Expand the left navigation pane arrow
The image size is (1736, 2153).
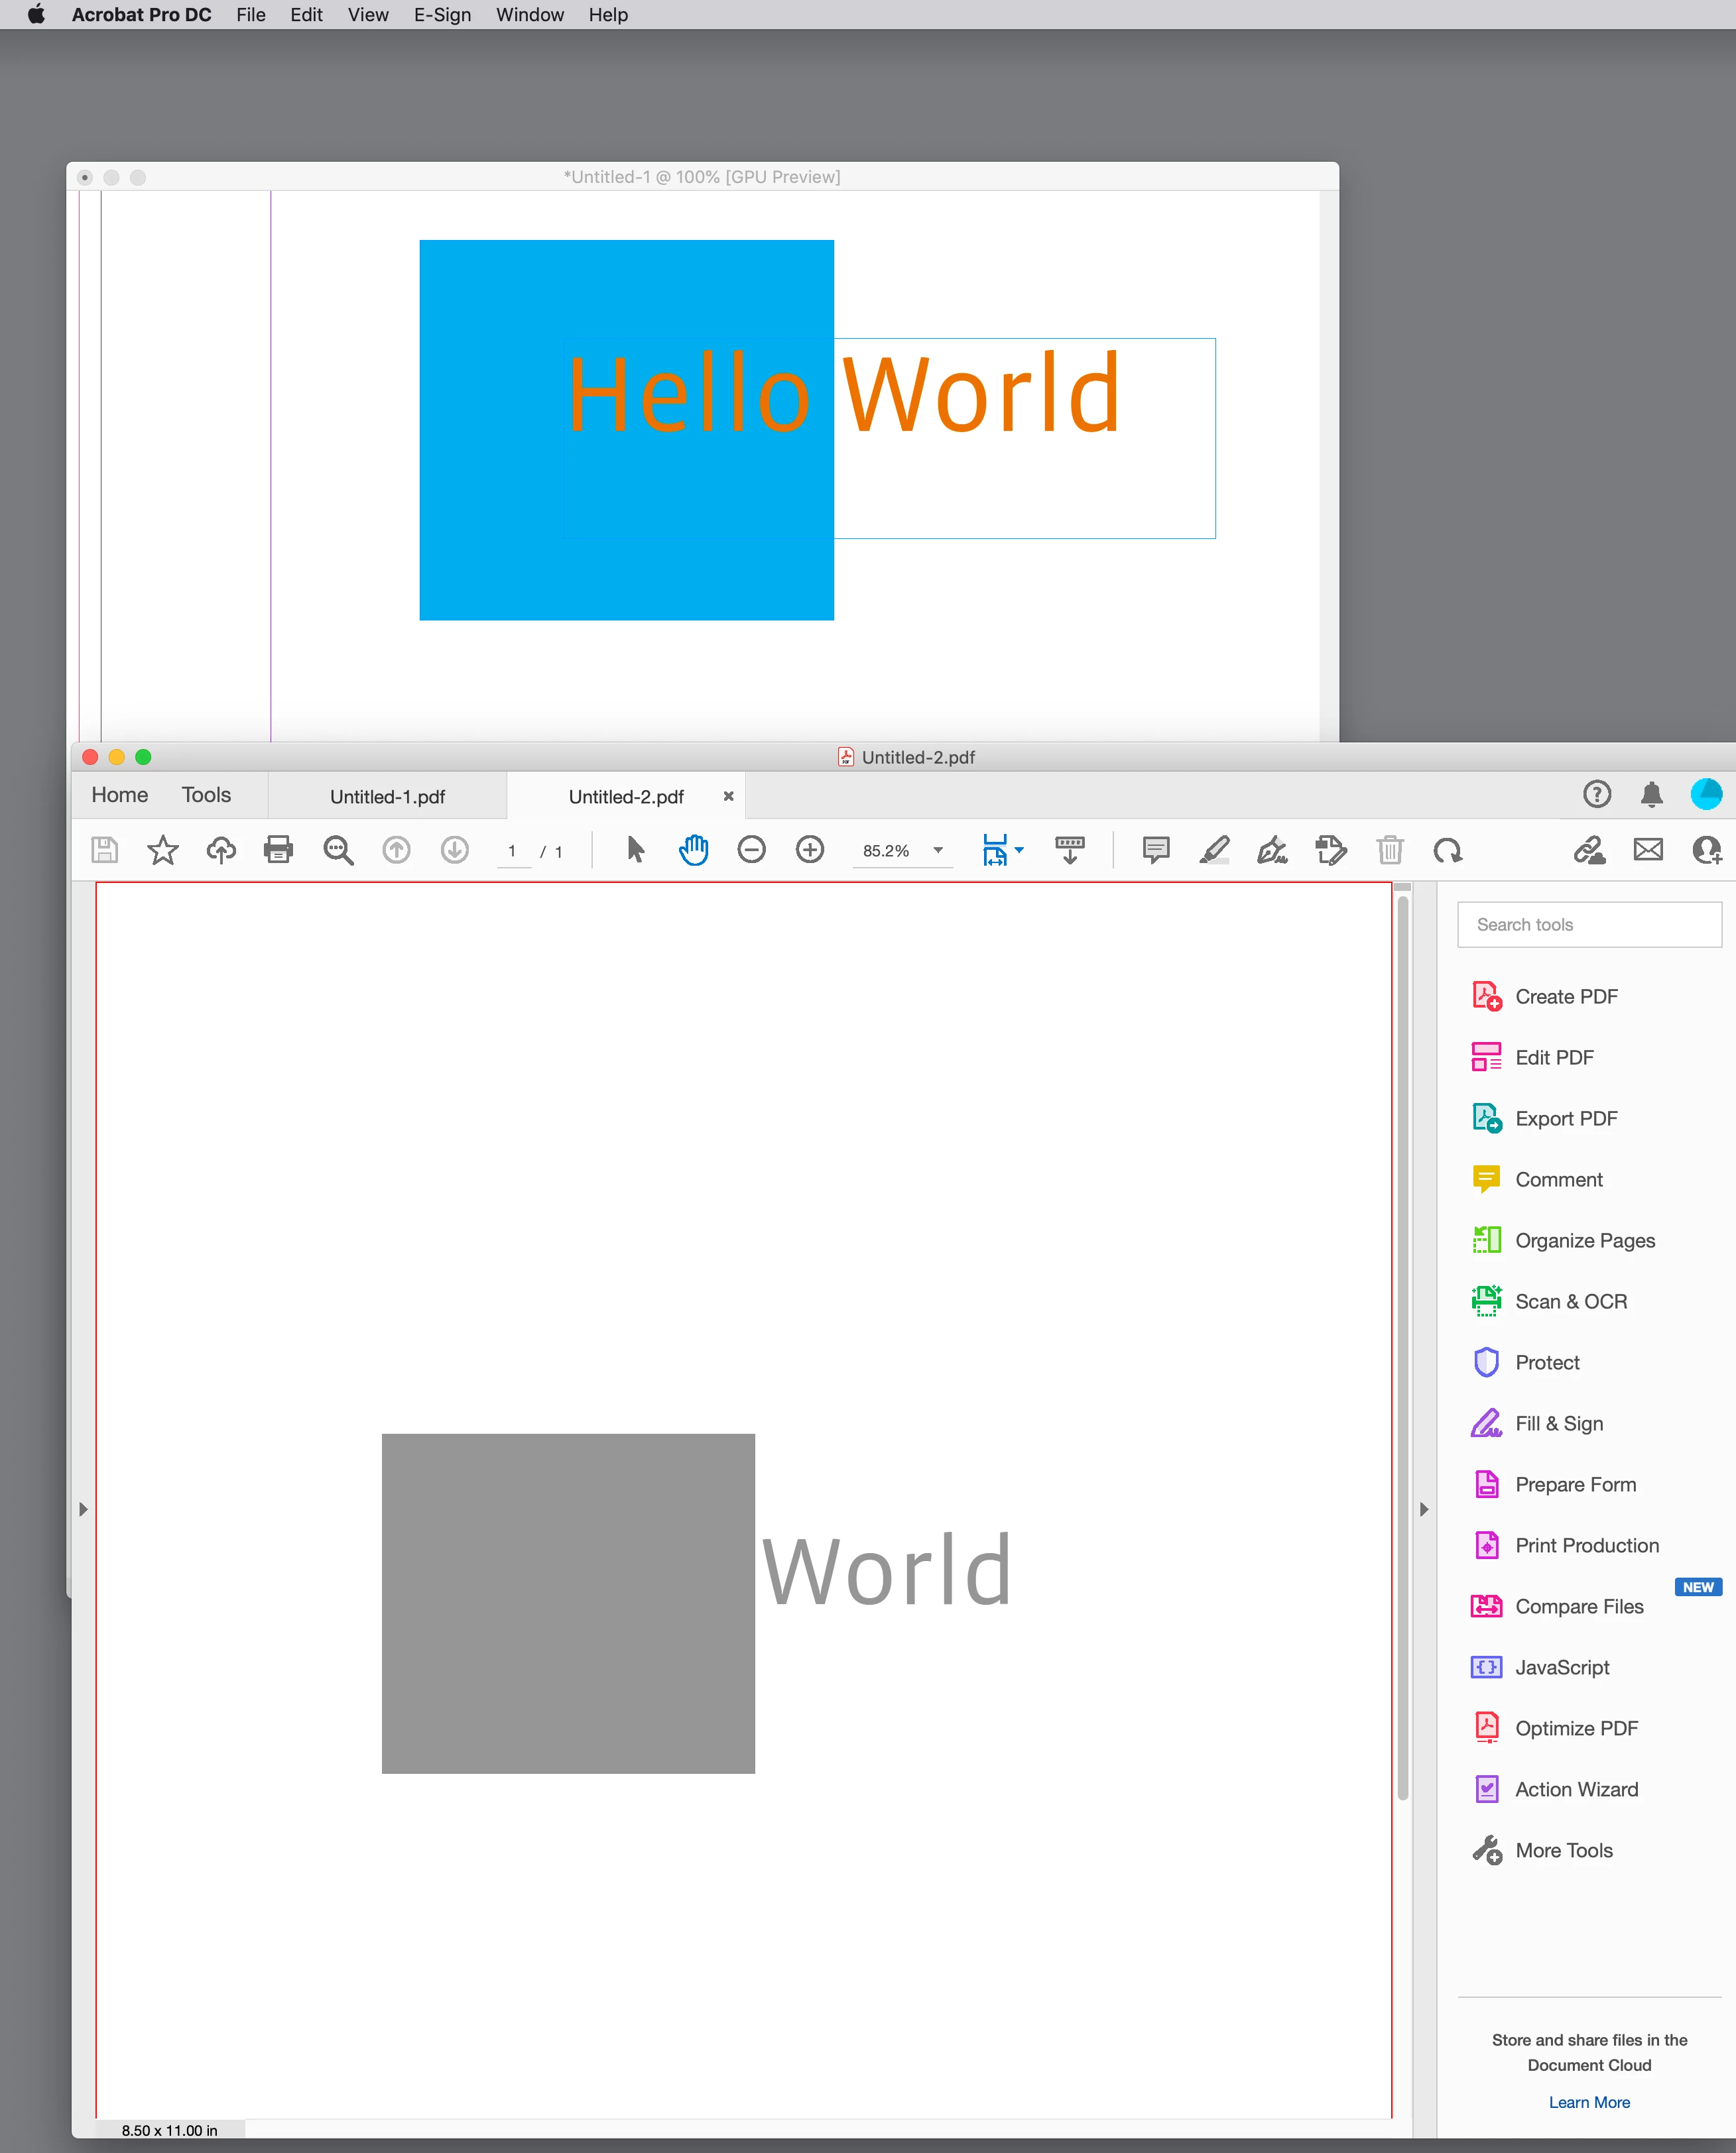pos(83,1509)
